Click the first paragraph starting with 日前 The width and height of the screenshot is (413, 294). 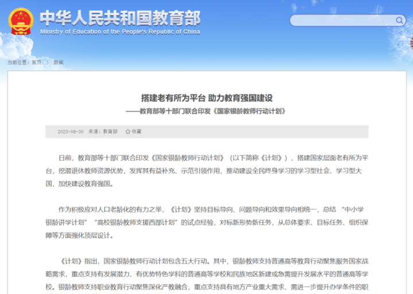(207, 170)
